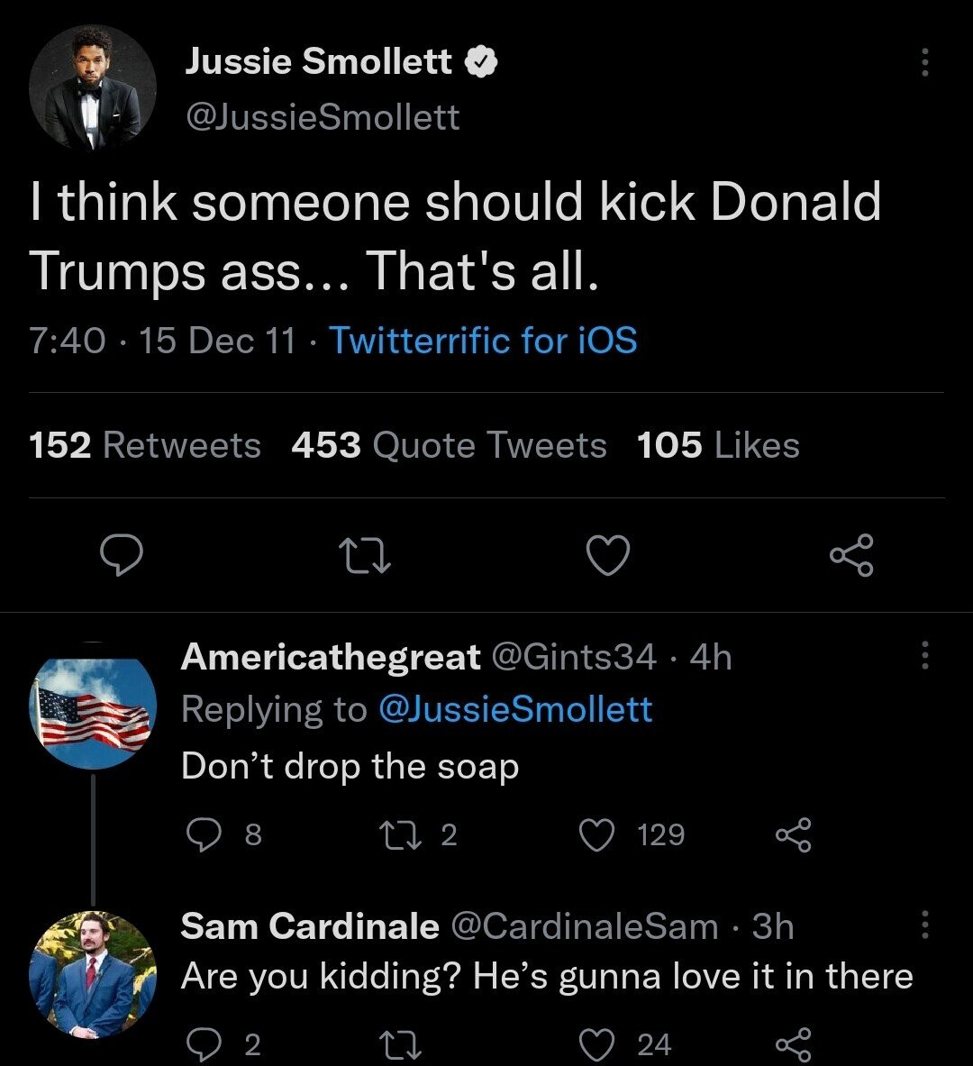Share Sam Cardinale's reply
The image size is (973, 1066).
coord(793,1044)
